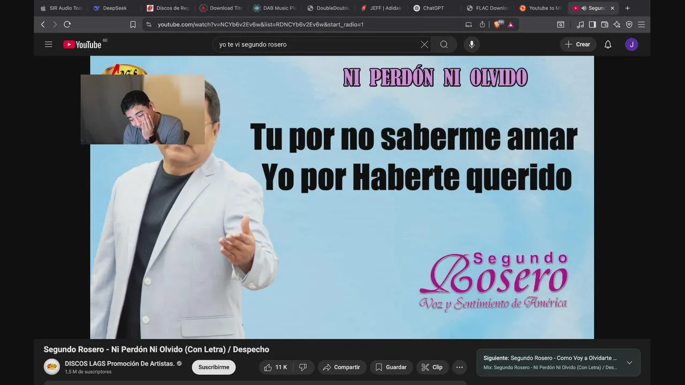Open the Brave Rewards triangle icon

click(511, 24)
